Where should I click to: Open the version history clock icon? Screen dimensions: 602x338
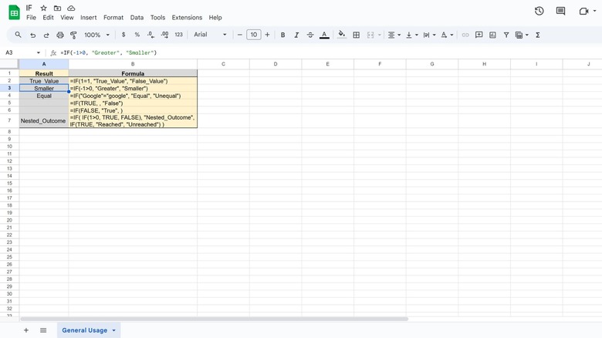(539, 11)
